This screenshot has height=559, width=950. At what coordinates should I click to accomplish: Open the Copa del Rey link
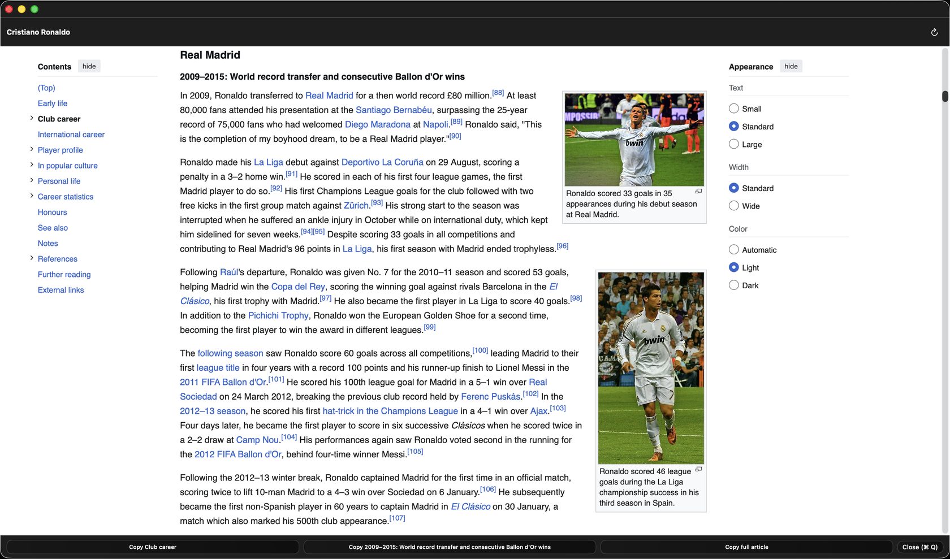pos(298,287)
